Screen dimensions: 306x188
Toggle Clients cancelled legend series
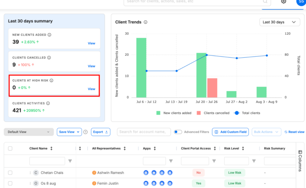pos(213,113)
